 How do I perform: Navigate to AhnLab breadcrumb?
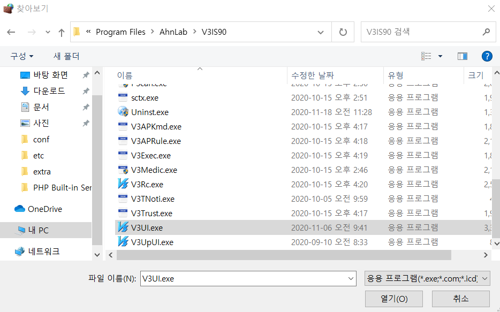pyautogui.click(x=173, y=32)
